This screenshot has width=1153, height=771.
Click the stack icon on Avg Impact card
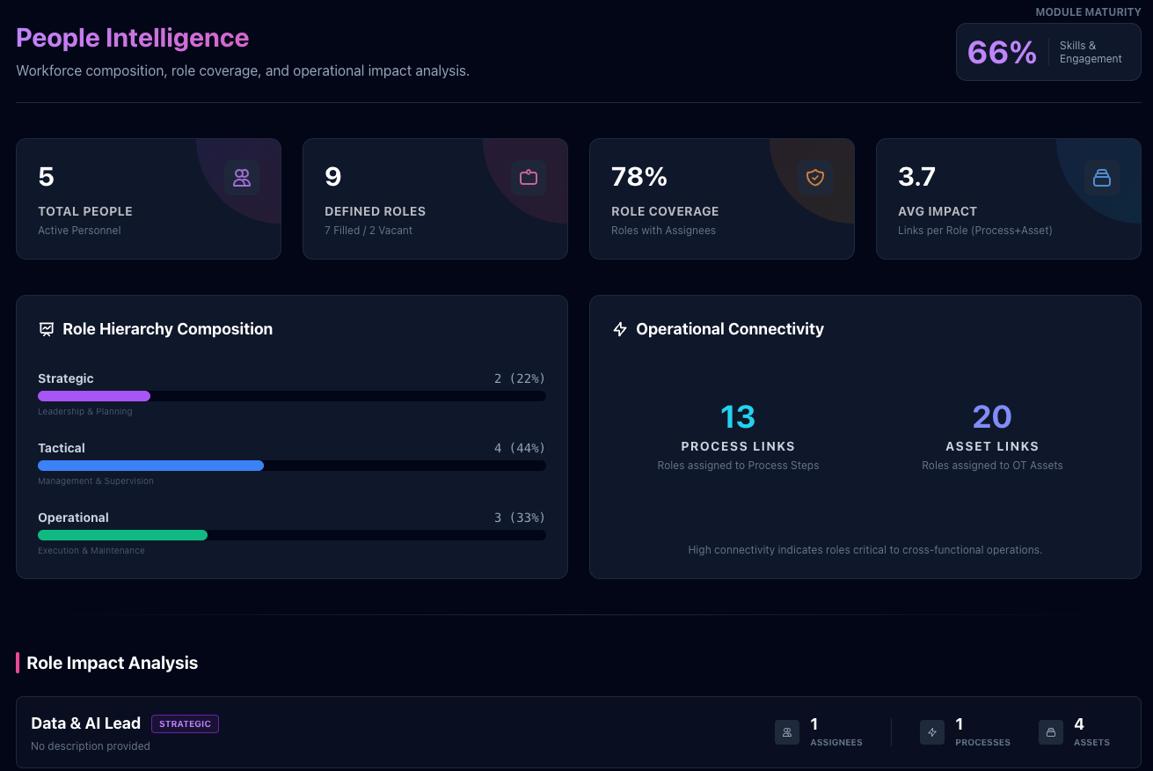click(1102, 178)
